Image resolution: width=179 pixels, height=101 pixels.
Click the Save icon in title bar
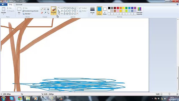[5, 1]
